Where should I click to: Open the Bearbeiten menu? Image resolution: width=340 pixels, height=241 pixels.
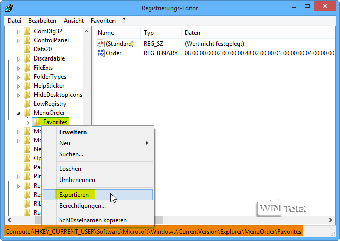click(x=42, y=21)
